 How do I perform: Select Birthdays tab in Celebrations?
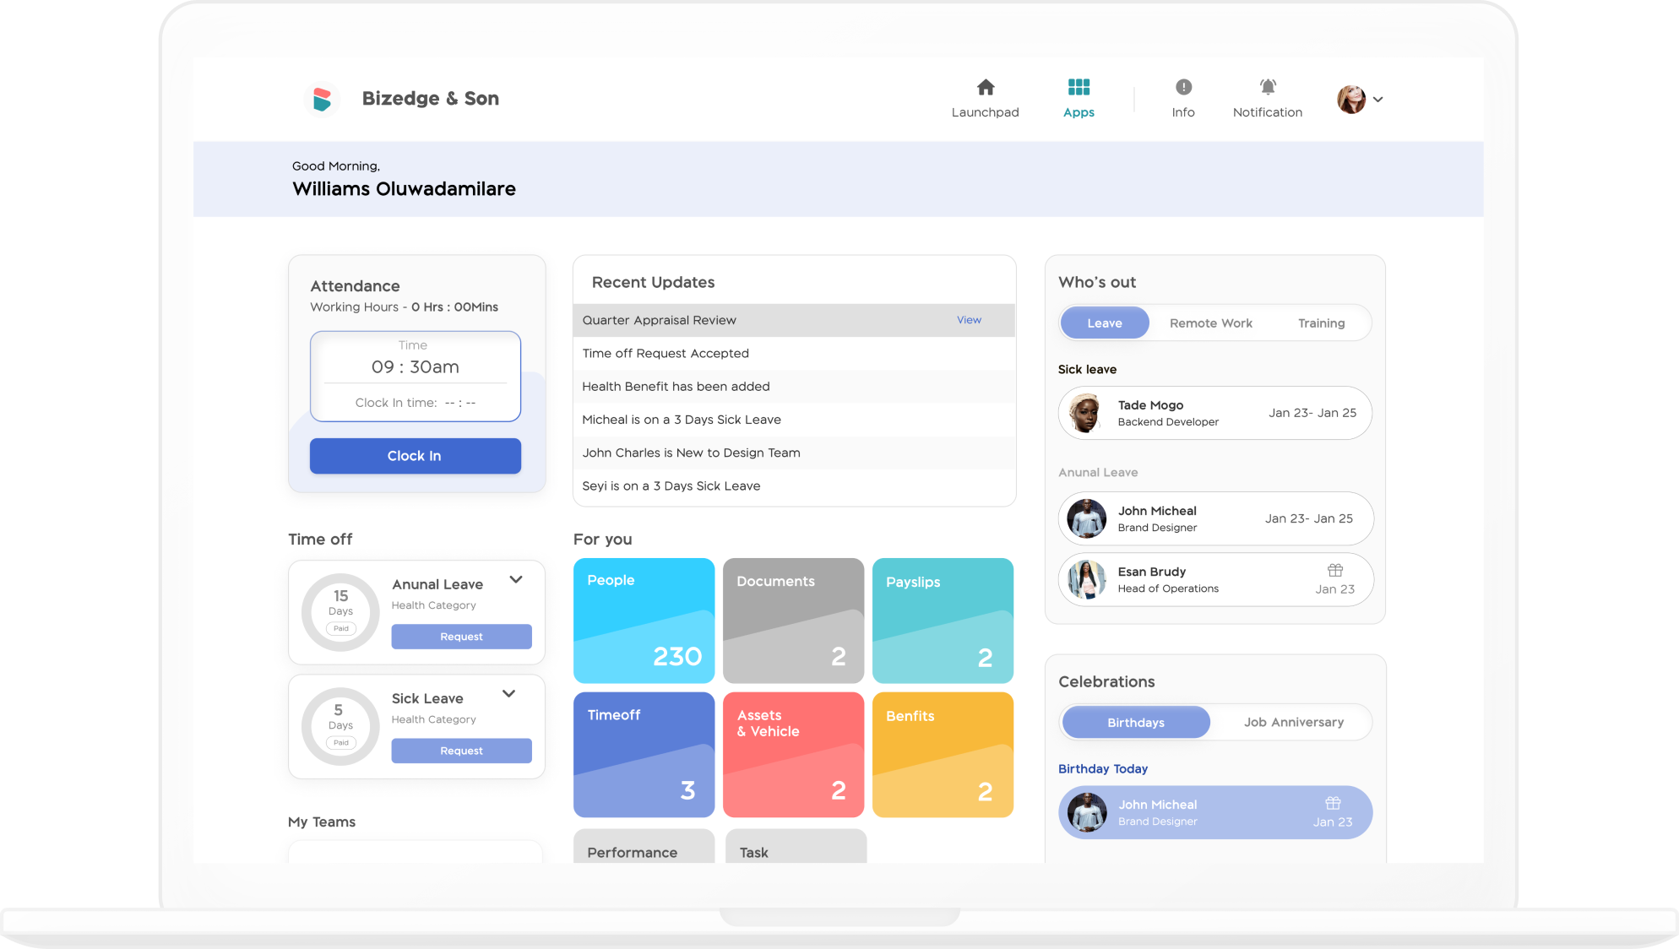[1135, 722]
